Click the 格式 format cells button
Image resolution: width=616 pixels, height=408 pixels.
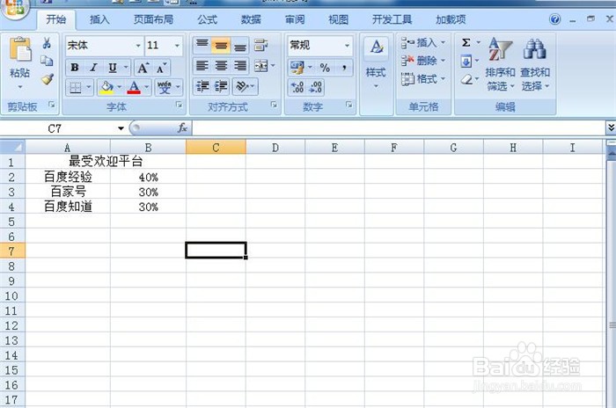(422, 79)
